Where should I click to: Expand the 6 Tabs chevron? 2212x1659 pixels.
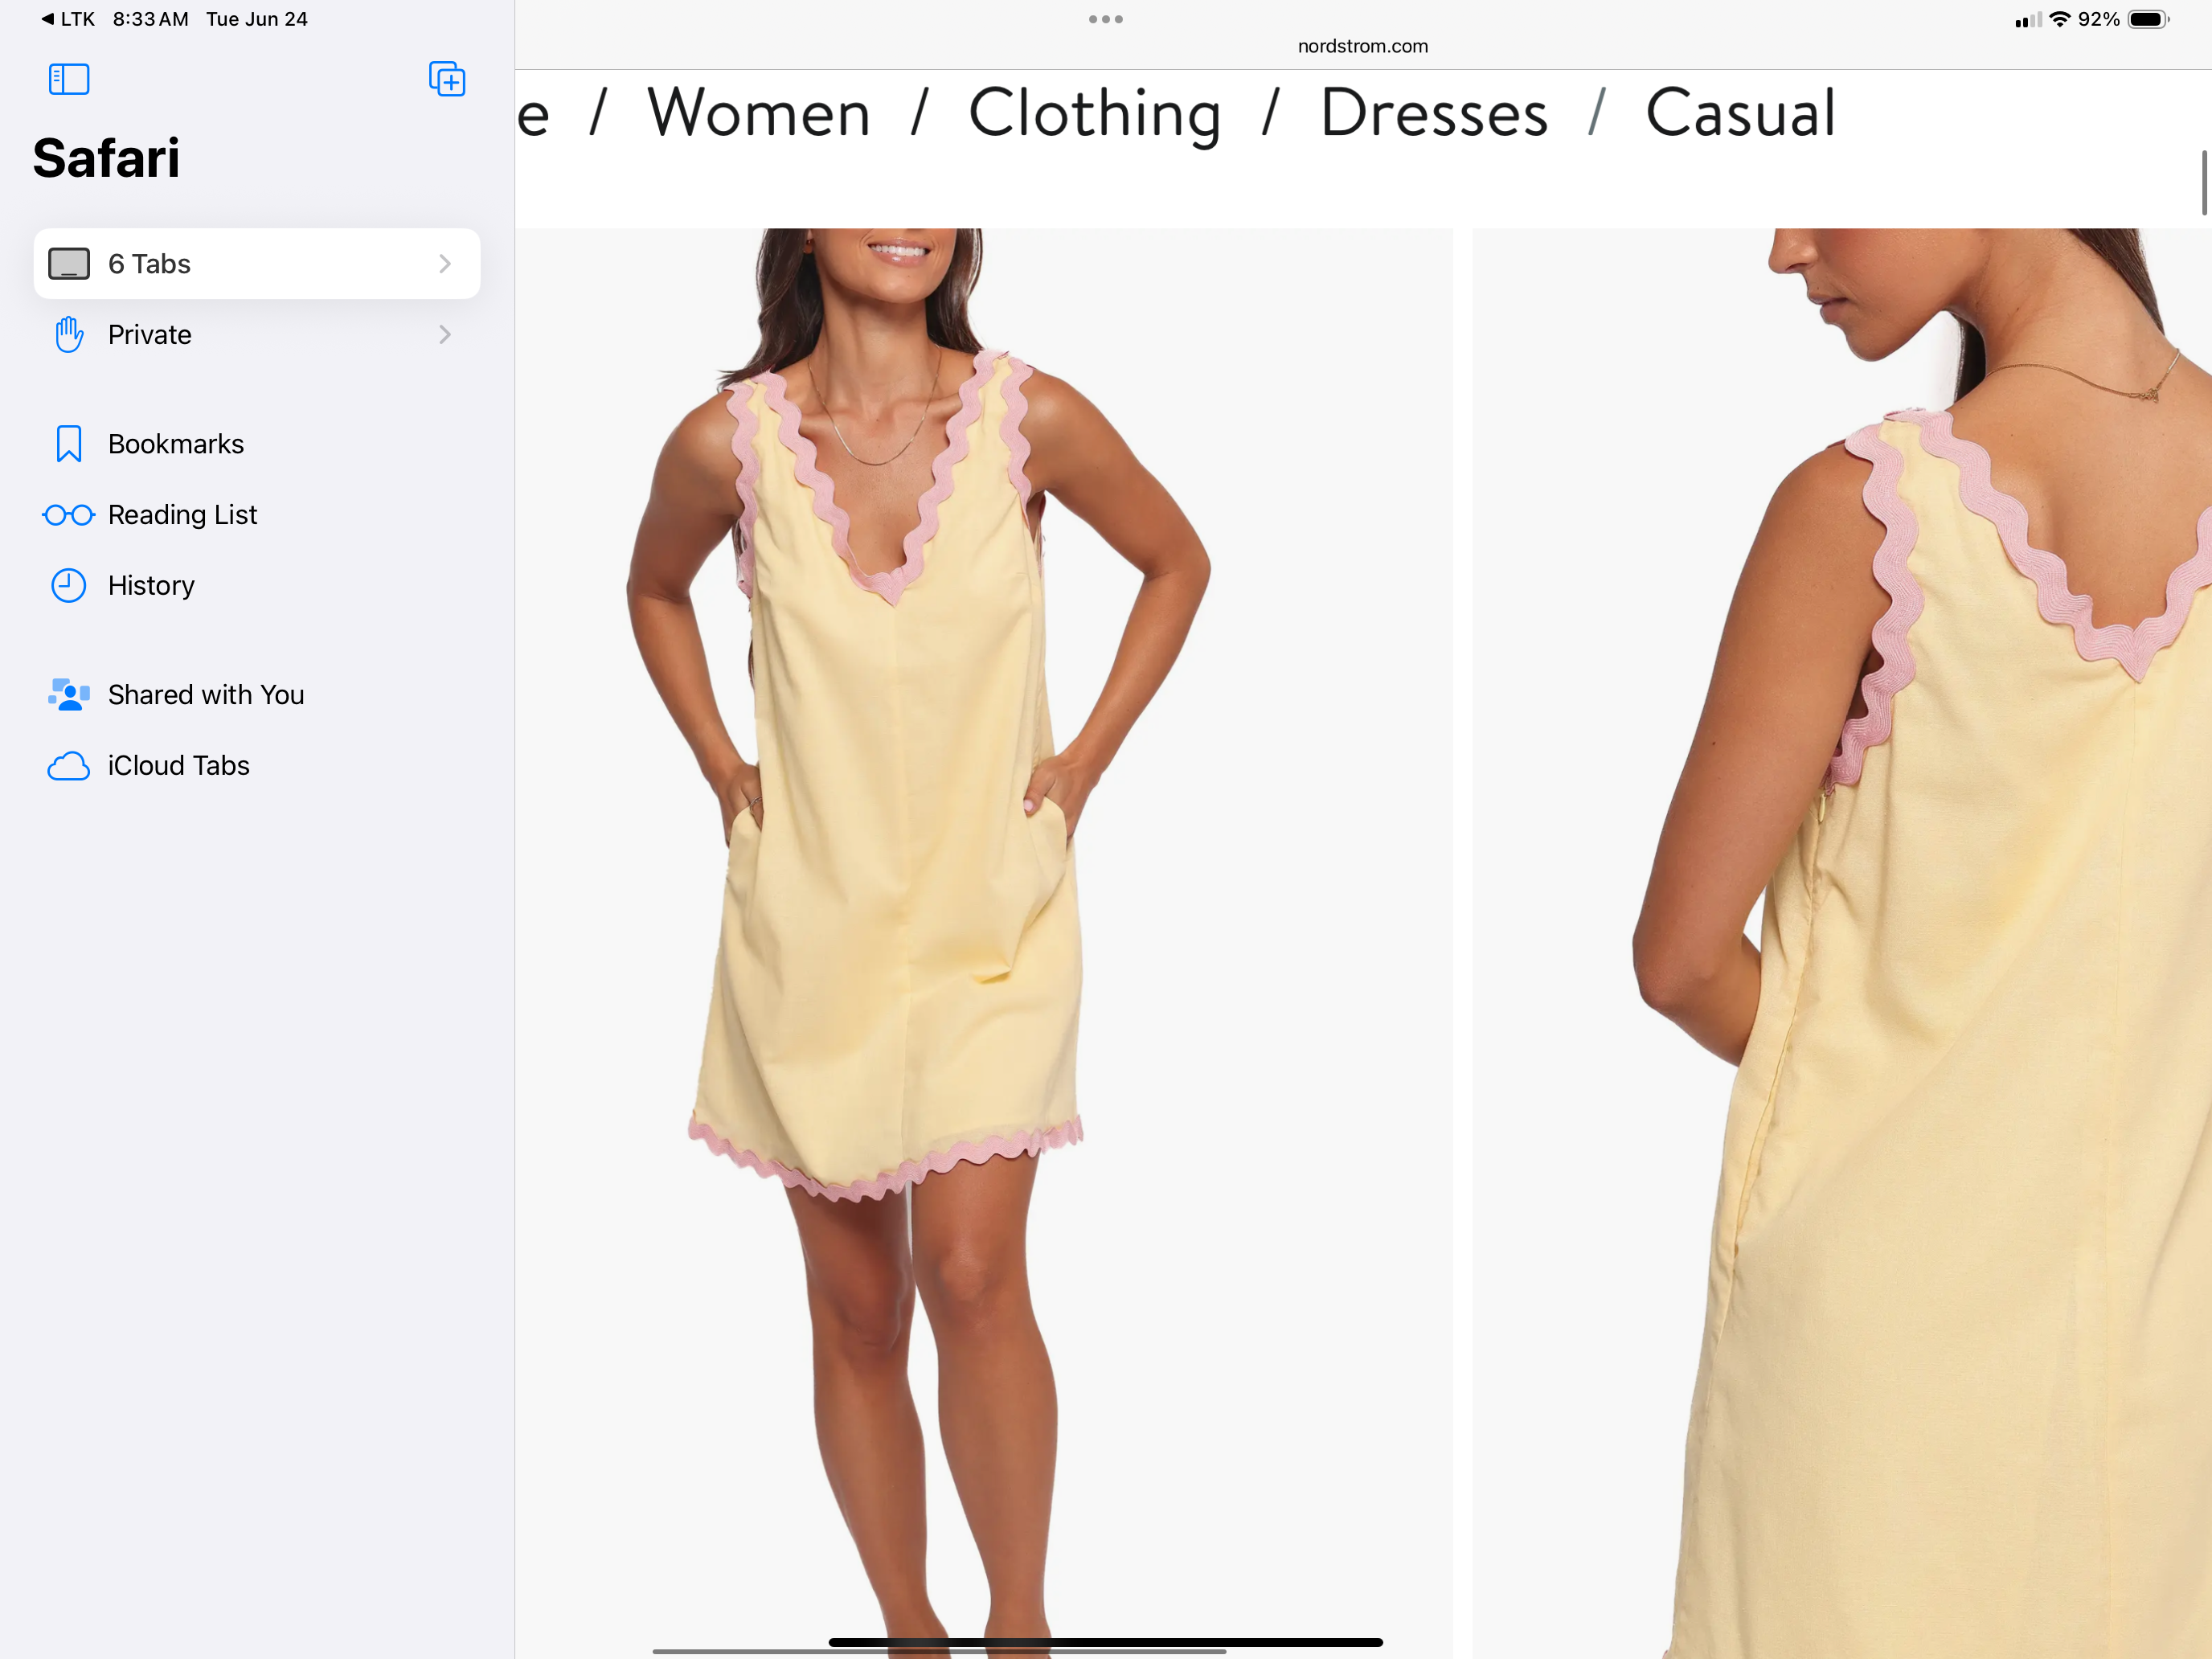(x=445, y=264)
